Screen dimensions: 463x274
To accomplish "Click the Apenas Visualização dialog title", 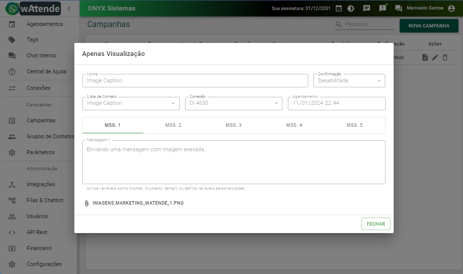I will pyautogui.click(x=113, y=54).
